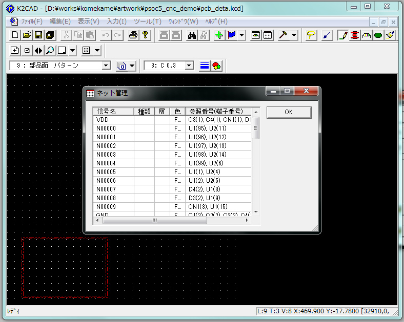Open the ツール(T) menu

[148, 22]
